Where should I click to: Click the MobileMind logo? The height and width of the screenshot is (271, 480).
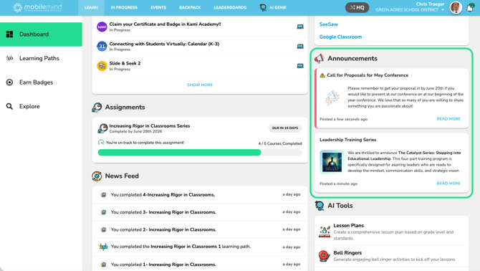click(37, 7)
